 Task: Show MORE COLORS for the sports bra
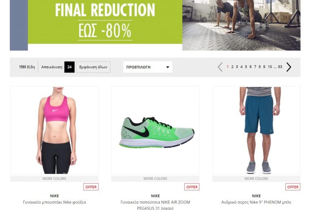pos(54,179)
